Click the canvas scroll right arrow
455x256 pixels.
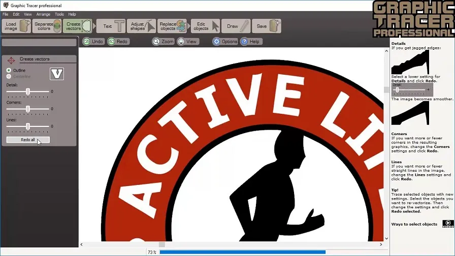pyautogui.click(x=381, y=244)
